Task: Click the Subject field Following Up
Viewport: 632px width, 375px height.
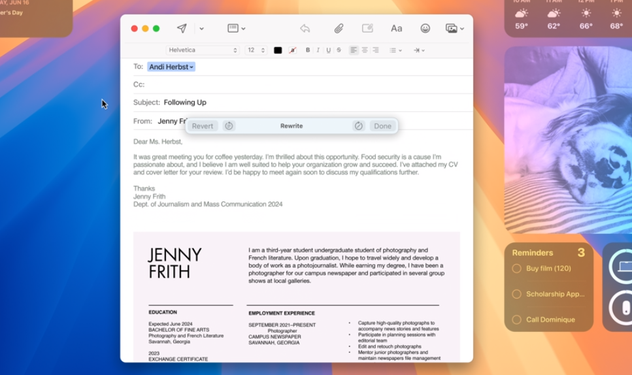Action: (x=185, y=103)
